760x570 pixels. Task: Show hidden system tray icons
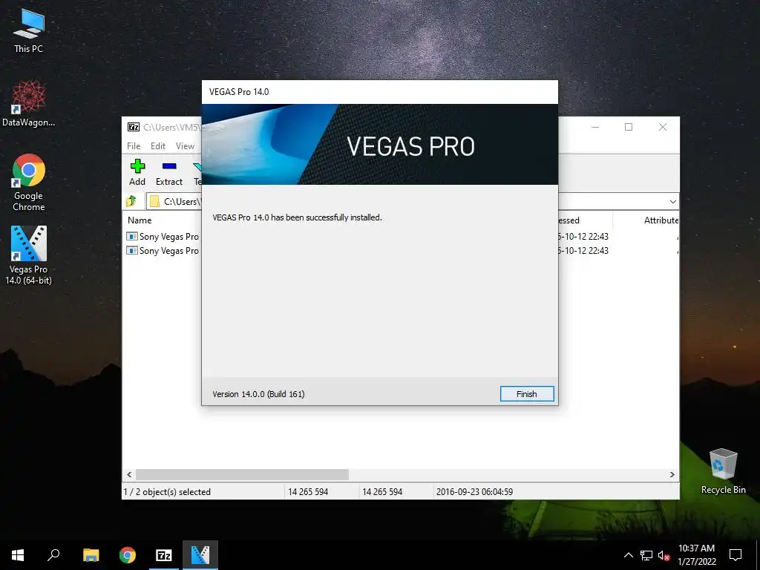628,555
